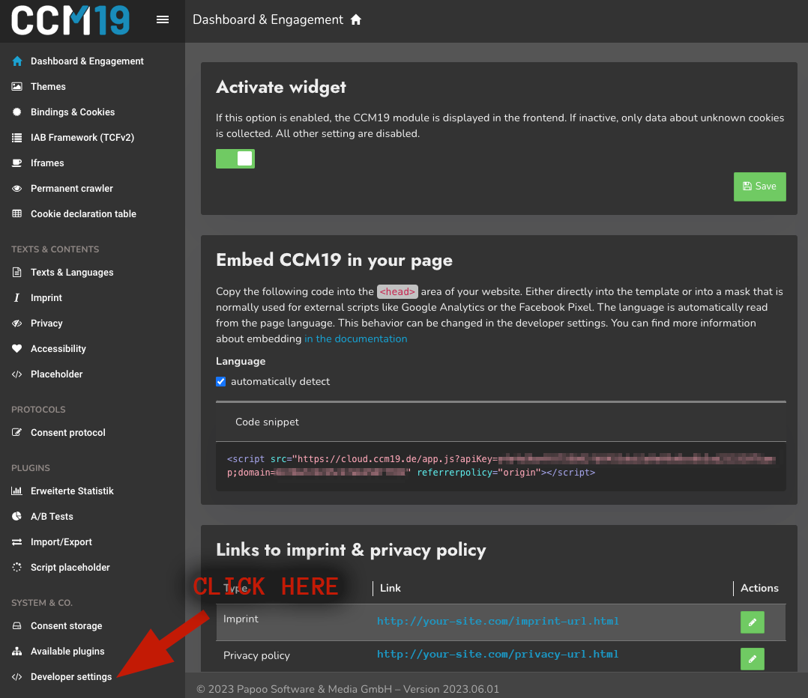Click the Themes image icon
The image size is (808, 698).
click(17, 86)
